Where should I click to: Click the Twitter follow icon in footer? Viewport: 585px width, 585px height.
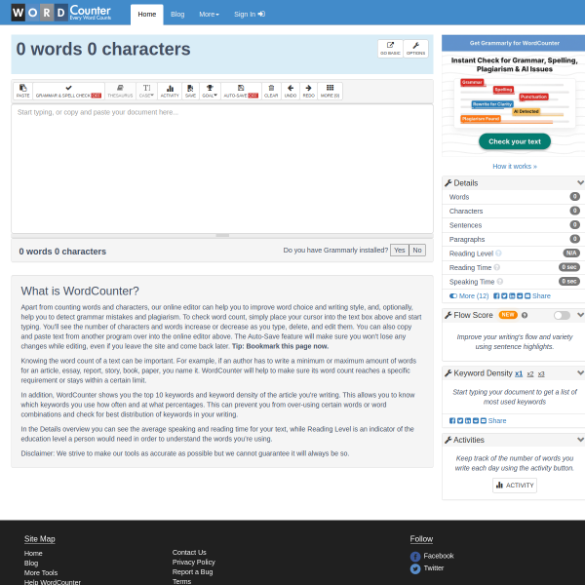415,569
